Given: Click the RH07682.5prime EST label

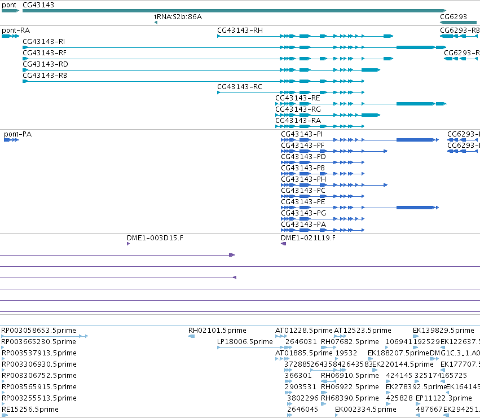Looking at the screenshot, I should point(350,342).
